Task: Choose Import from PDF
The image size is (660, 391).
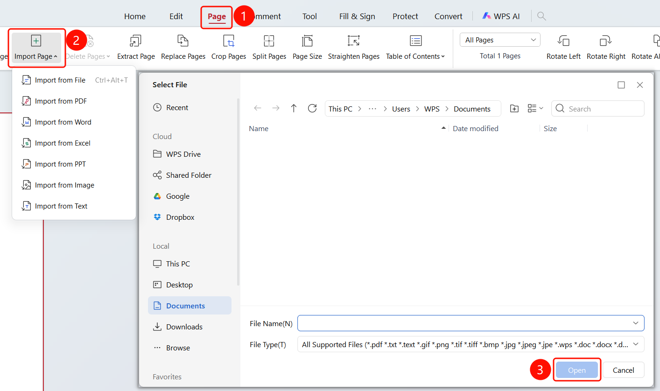Action: tap(74, 101)
